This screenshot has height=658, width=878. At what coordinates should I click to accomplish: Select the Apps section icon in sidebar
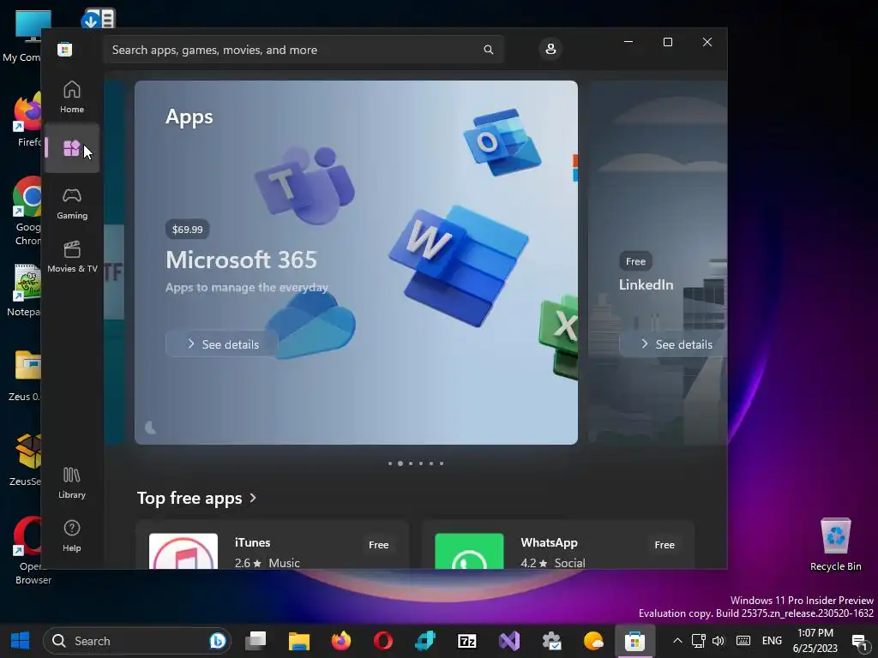(x=72, y=148)
